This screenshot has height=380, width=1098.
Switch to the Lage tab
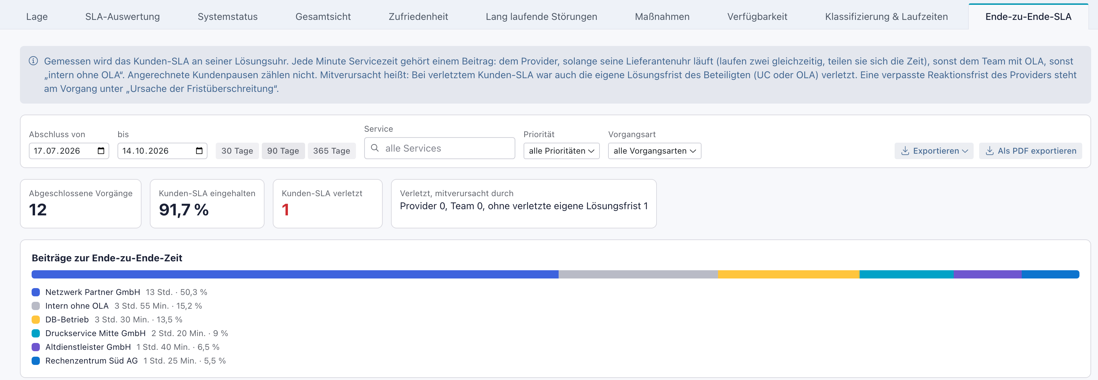pyautogui.click(x=37, y=16)
